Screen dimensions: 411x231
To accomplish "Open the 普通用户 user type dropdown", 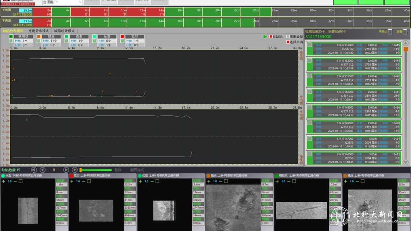I will point(62,2).
